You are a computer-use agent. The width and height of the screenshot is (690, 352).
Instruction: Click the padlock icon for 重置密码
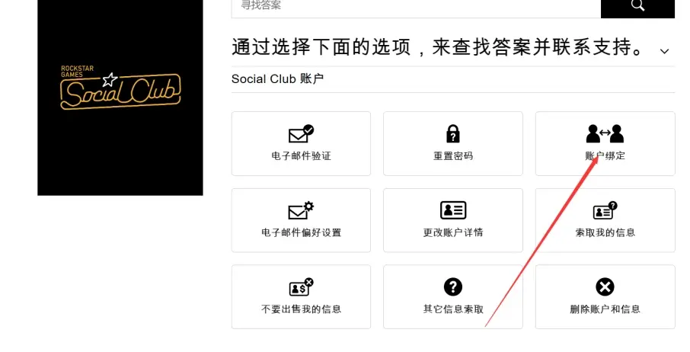pyautogui.click(x=453, y=134)
